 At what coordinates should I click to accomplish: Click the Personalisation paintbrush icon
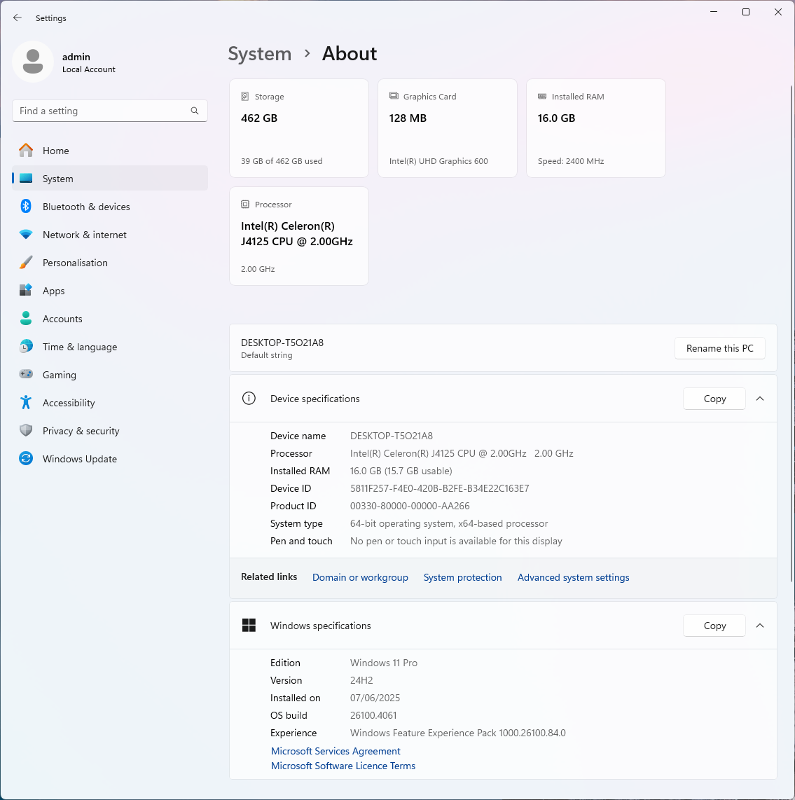click(x=25, y=262)
